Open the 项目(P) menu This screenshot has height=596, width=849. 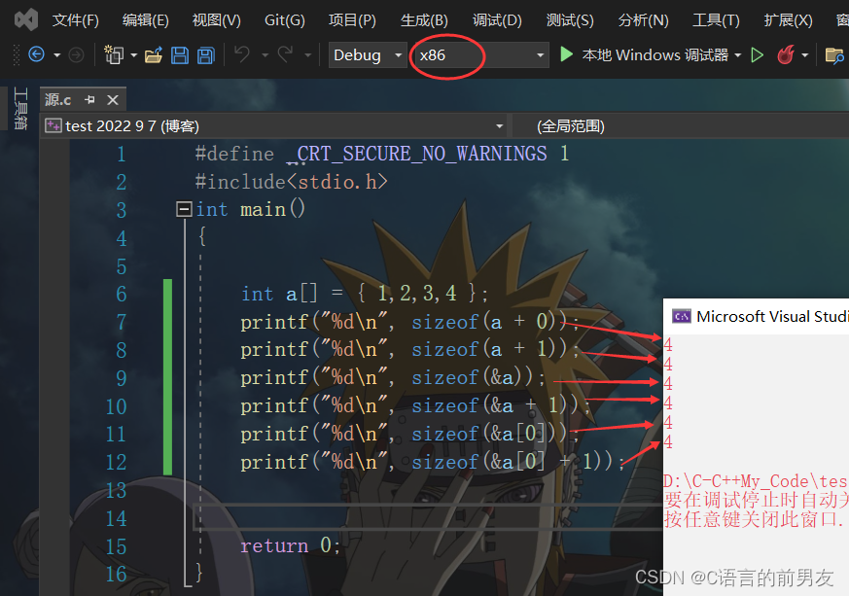coord(352,20)
